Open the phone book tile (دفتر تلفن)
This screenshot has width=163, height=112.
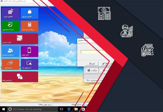click(30, 52)
